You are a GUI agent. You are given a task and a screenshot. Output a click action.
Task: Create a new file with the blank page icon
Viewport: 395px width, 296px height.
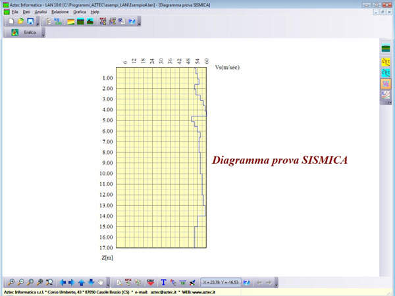tap(11, 22)
